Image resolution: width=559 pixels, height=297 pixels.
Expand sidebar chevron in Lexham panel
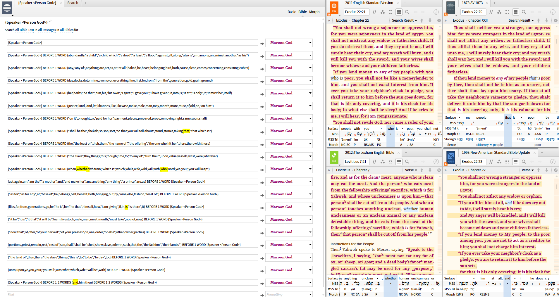pyautogui.click(x=329, y=170)
